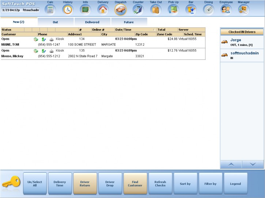Click the Total column header
The width and height of the screenshot is (265, 198).
[167, 30]
